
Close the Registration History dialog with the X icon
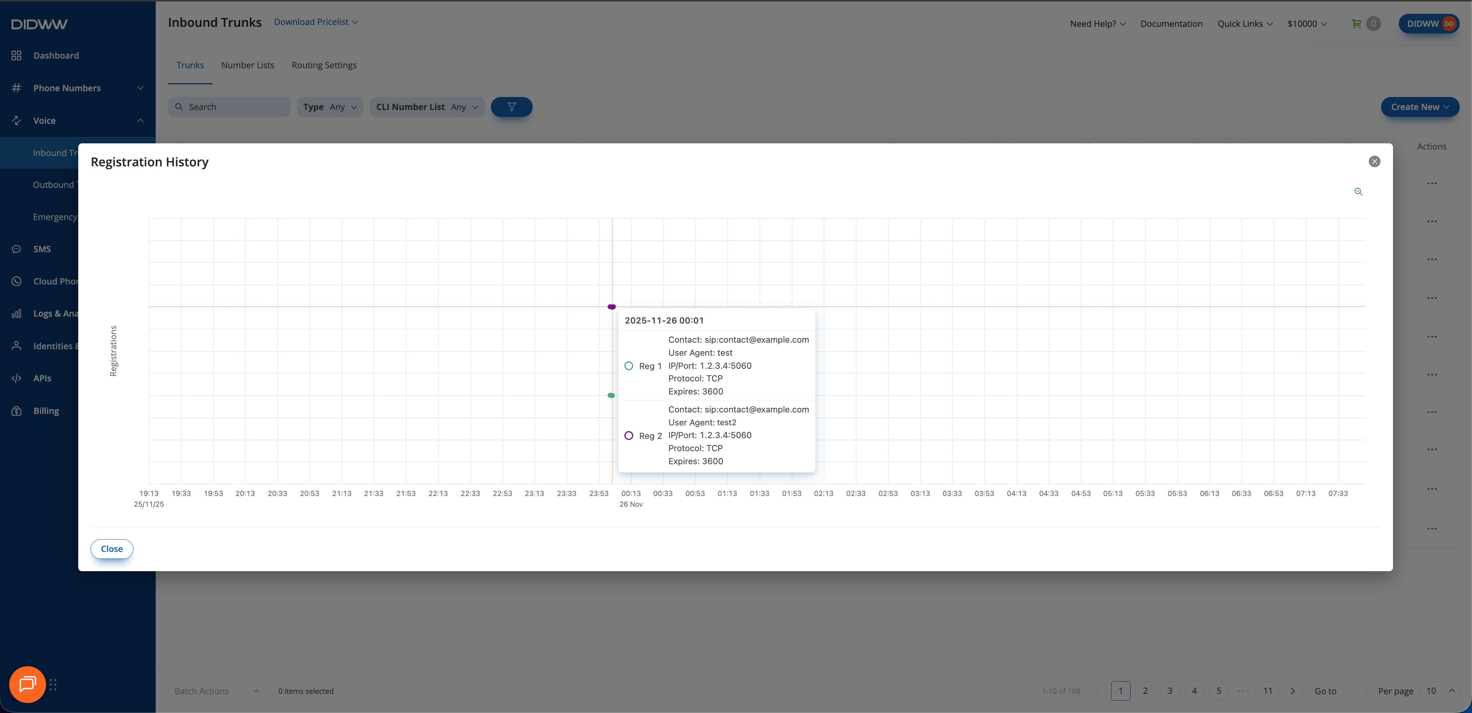point(1374,162)
